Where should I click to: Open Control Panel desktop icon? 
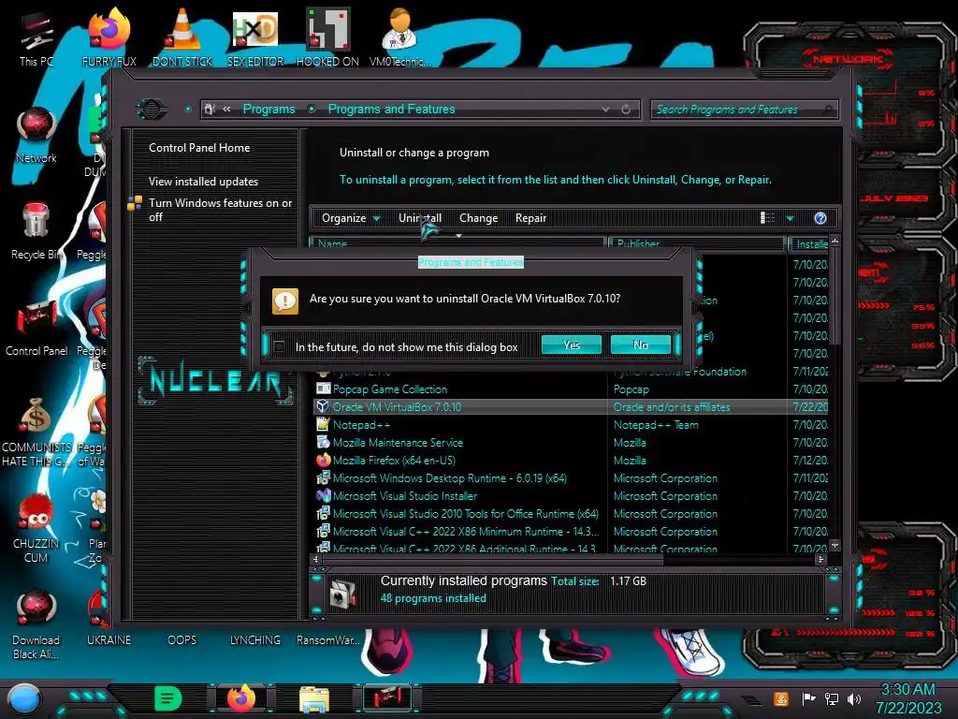(x=36, y=329)
